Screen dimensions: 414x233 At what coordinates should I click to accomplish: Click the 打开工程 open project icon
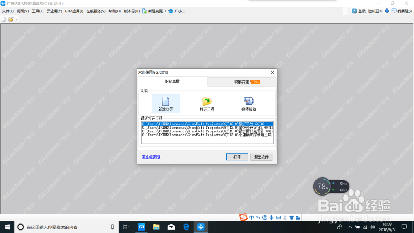207,103
